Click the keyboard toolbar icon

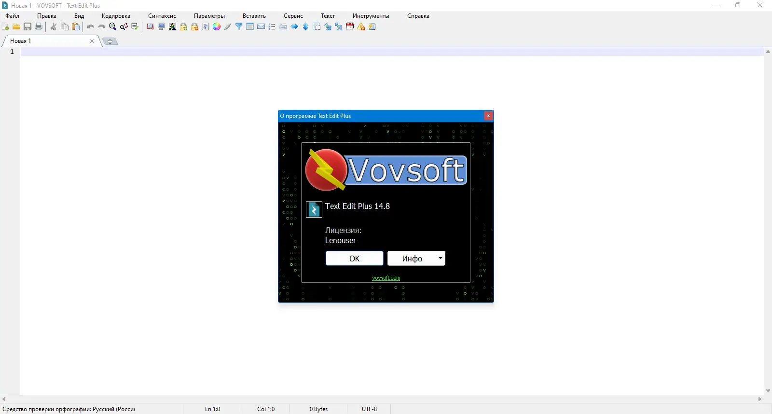(x=283, y=27)
